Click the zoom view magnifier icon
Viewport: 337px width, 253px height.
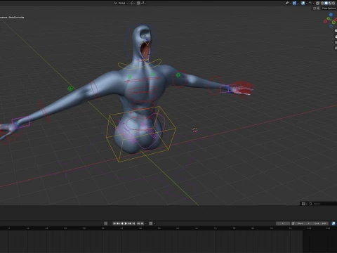pyautogui.click(x=336, y=31)
